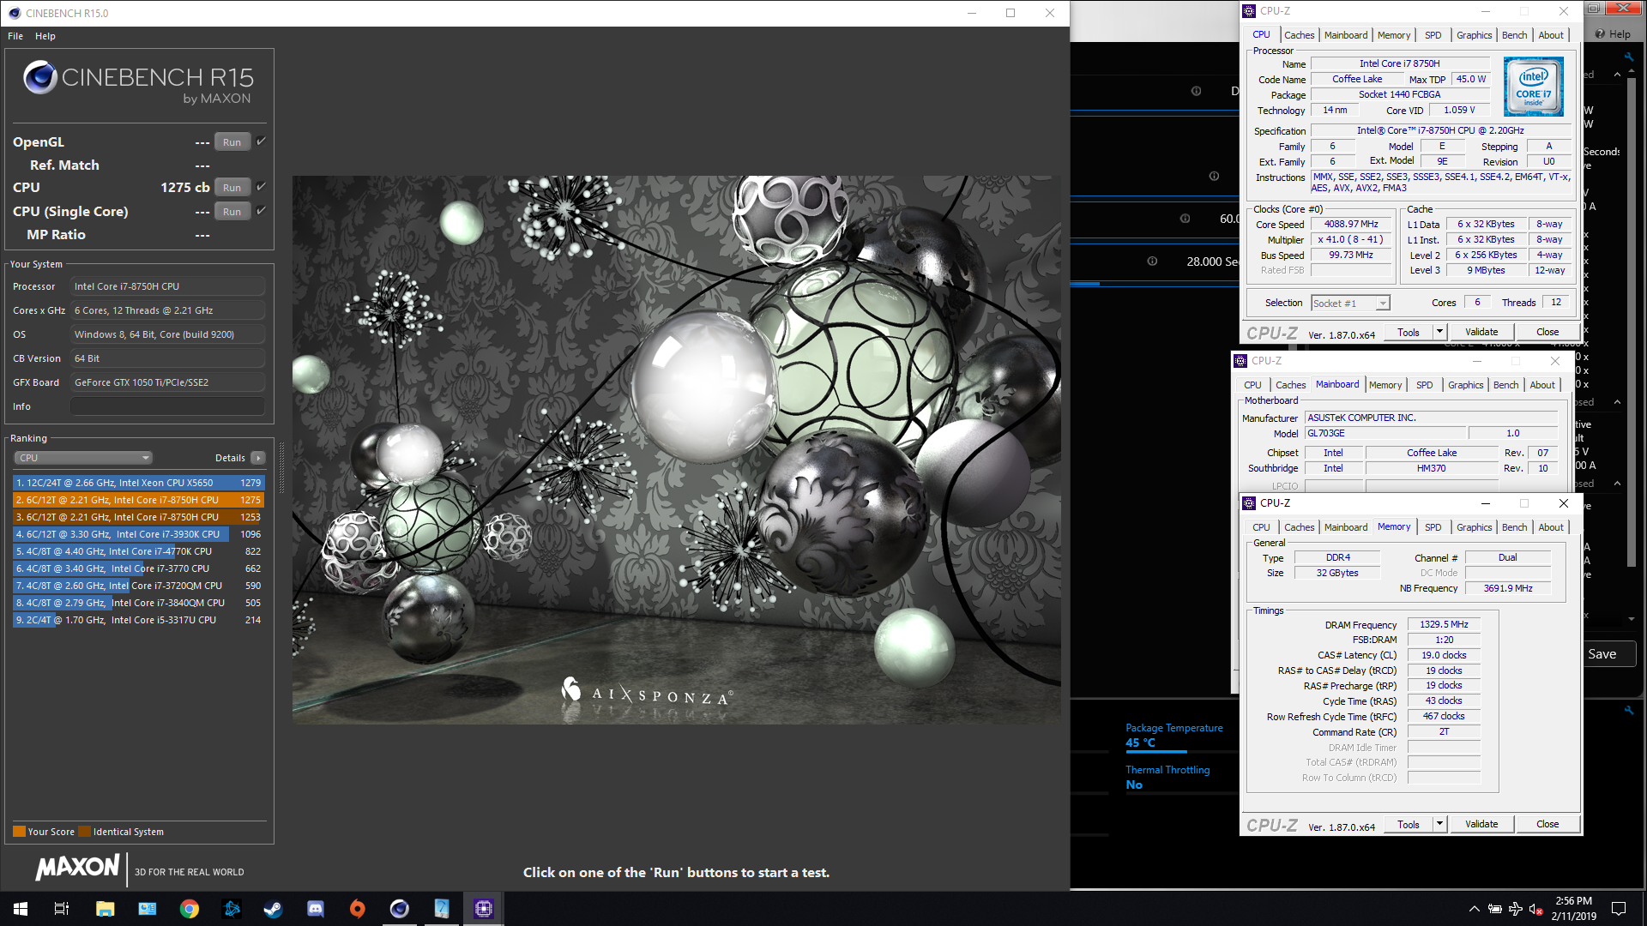The width and height of the screenshot is (1647, 926).
Task: Show hidden system tray icons
Action: click(1474, 909)
